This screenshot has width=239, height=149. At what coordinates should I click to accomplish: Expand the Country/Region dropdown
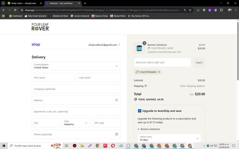(76, 66)
